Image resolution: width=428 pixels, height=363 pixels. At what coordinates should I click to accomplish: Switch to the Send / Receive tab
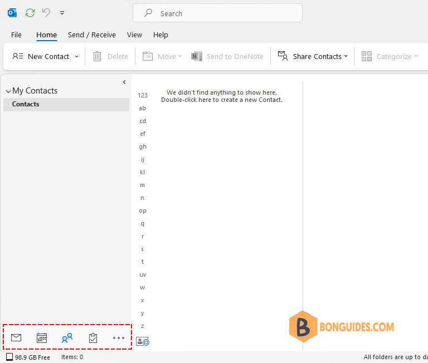click(x=92, y=35)
